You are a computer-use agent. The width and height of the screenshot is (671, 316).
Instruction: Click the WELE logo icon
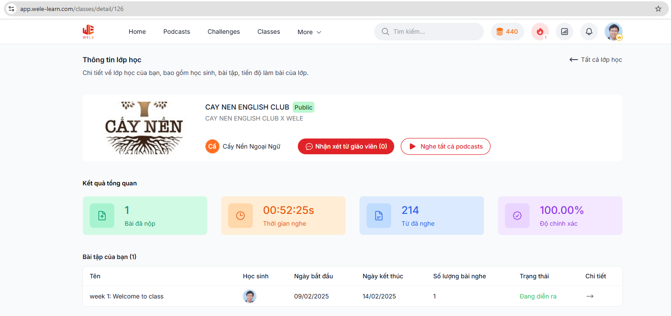[x=88, y=32]
